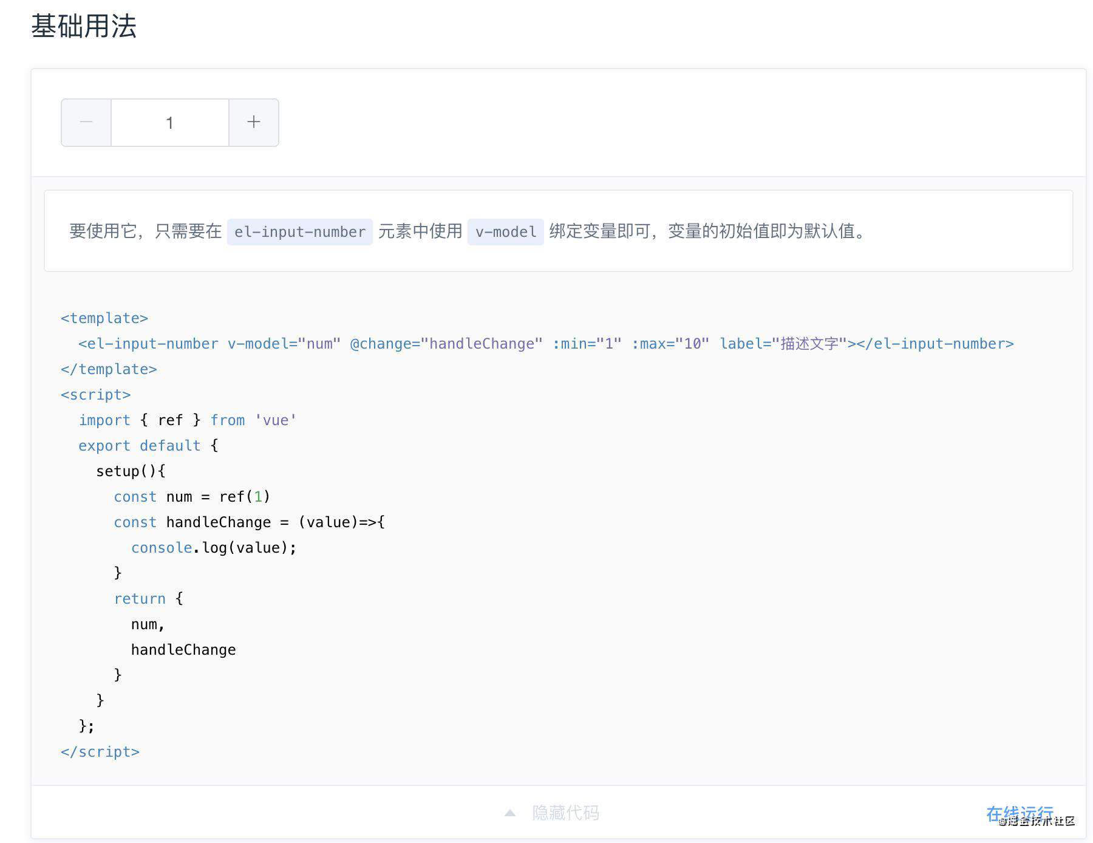
Task: Click the v-model inline code tag
Action: pos(506,232)
